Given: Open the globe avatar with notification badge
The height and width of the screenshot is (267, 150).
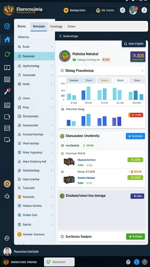Looking at the screenshot, I should pyautogui.click(x=133, y=10).
